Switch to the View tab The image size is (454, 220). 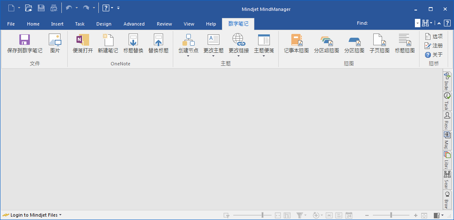tap(189, 24)
